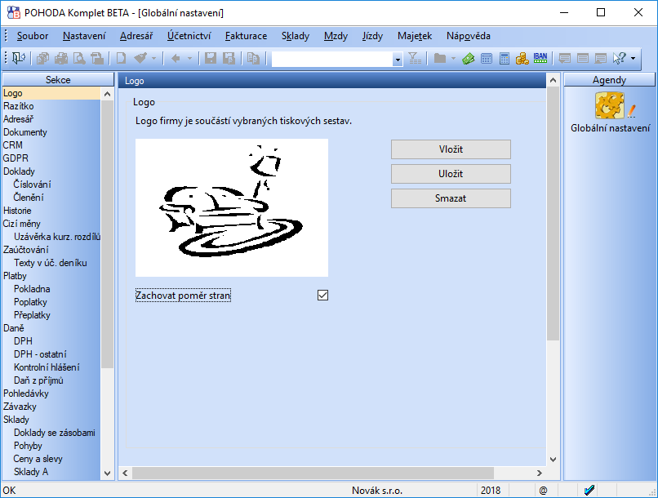Viewport: 658px width, 498px height.
Task: Click the exit door icon in toolbar
Action: point(19,58)
